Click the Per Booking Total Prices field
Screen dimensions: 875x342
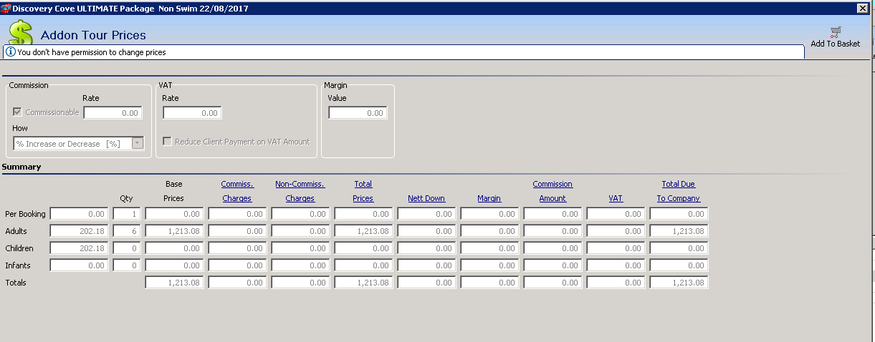tap(363, 214)
